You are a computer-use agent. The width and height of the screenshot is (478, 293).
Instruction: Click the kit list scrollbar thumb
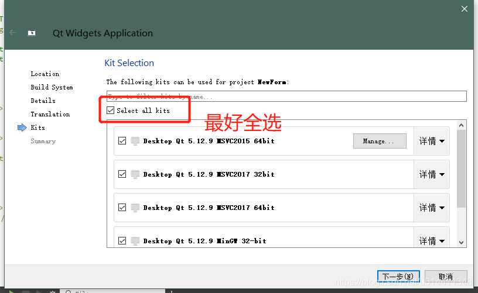pyautogui.click(x=461, y=169)
